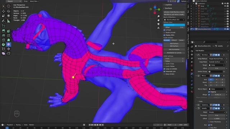Expand the Subdivision modifier panel
The height and width of the screenshot is (129, 230).
coord(197,105)
